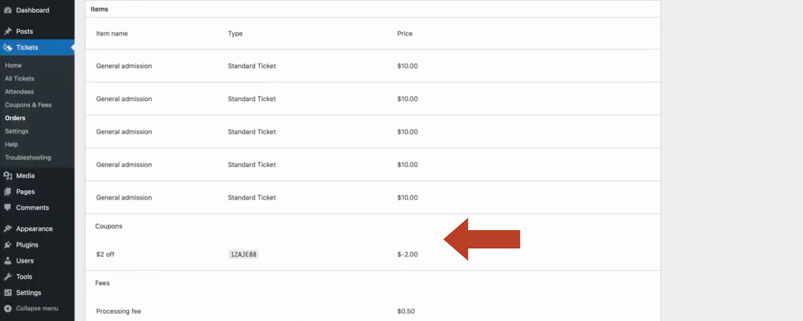Open the Coupons & Fees page
This screenshot has width=803, height=321.
(x=28, y=104)
